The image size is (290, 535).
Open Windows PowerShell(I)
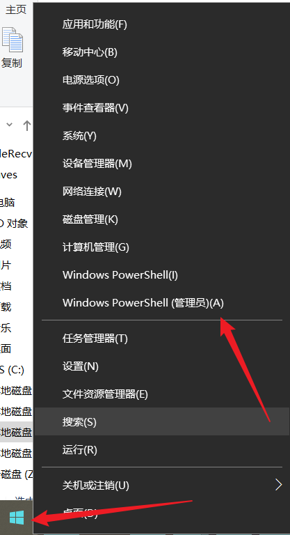pyautogui.click(x=162, y=275)
